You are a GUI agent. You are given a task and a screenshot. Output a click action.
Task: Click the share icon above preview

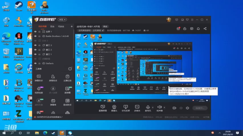click(x=205, y=29)
